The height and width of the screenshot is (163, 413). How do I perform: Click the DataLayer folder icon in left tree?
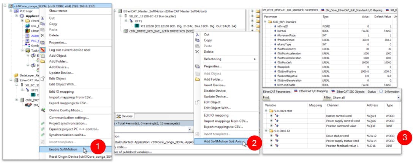(x=16, y=75)
